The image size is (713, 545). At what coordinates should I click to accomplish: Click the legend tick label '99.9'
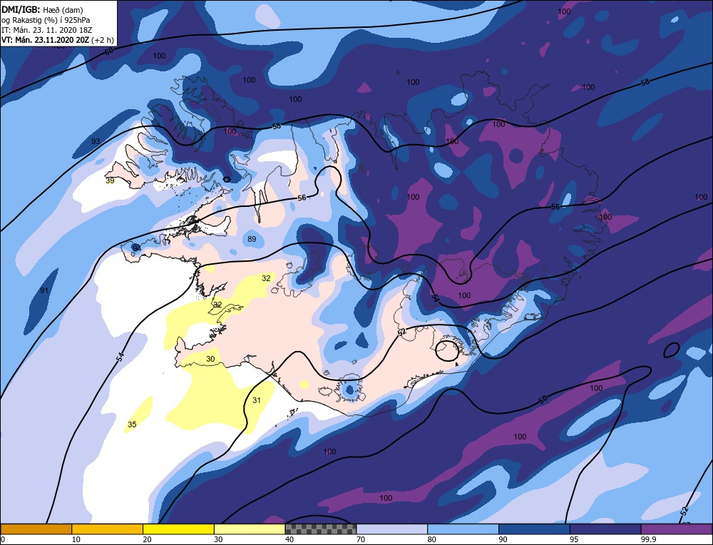coord(647,539)
